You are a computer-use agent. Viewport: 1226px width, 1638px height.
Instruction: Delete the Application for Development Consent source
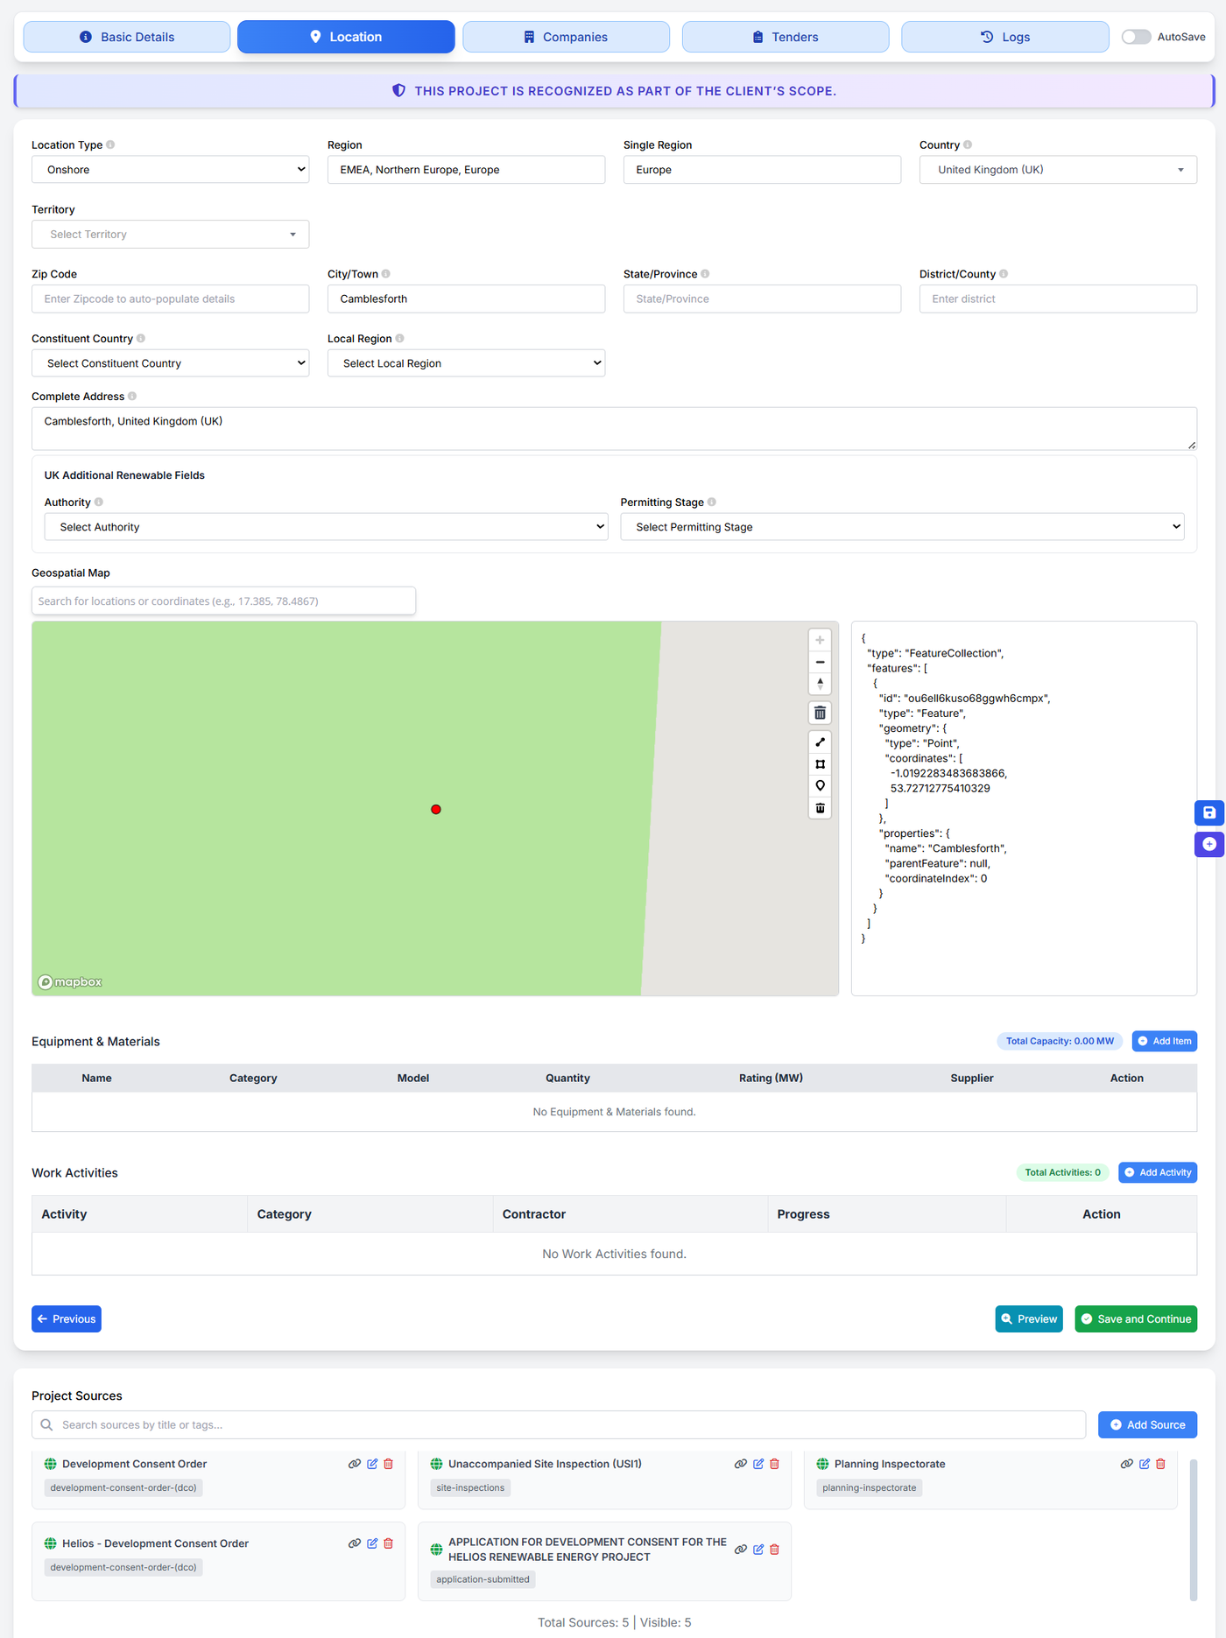(x=775, y=1550)
